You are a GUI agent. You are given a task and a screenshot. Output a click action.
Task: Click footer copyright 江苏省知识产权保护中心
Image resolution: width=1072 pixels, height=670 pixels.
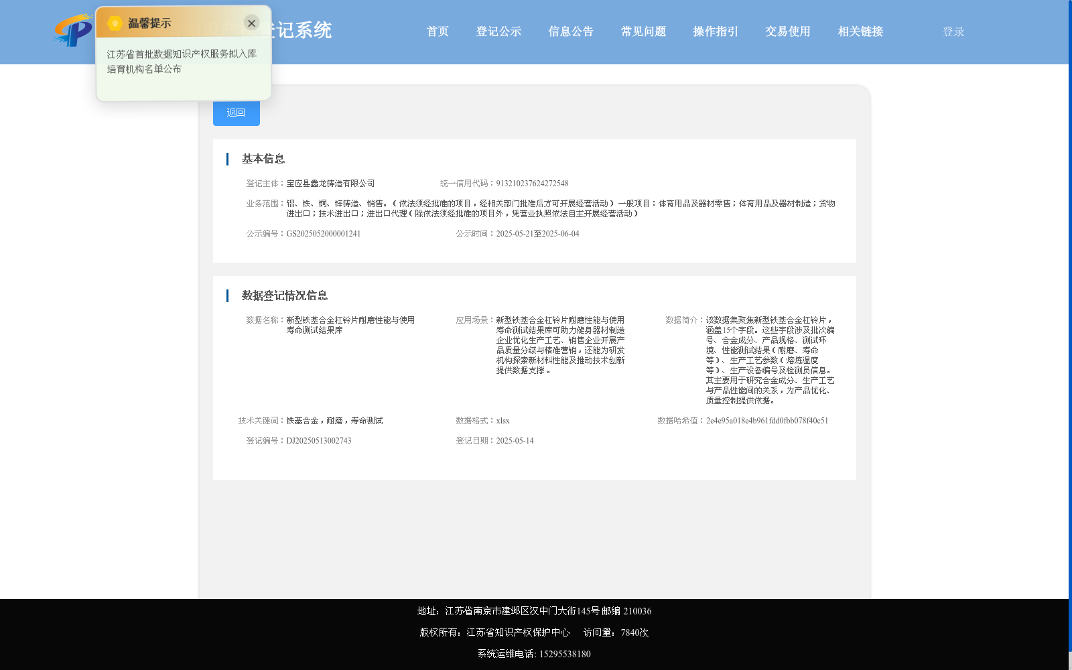tap(518, 632)
